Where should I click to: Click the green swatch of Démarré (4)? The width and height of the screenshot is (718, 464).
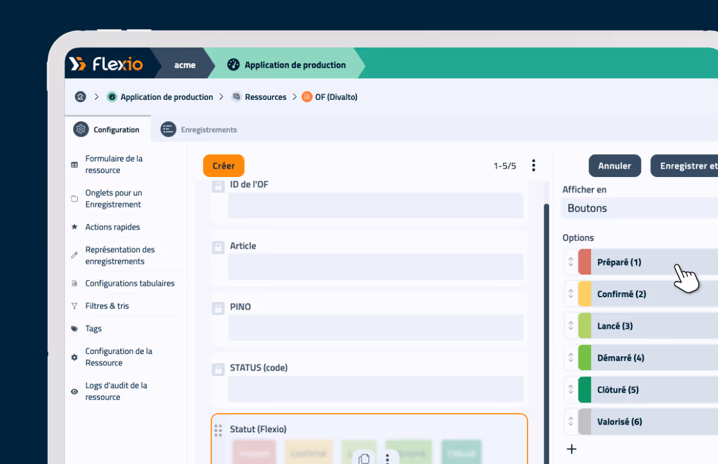(584, 358)
